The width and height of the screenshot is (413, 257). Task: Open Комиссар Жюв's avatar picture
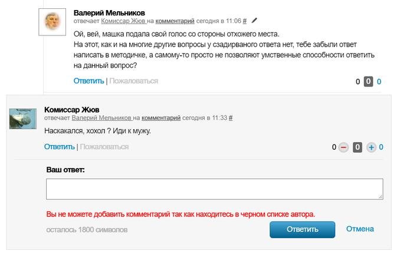tap(23, 118)
